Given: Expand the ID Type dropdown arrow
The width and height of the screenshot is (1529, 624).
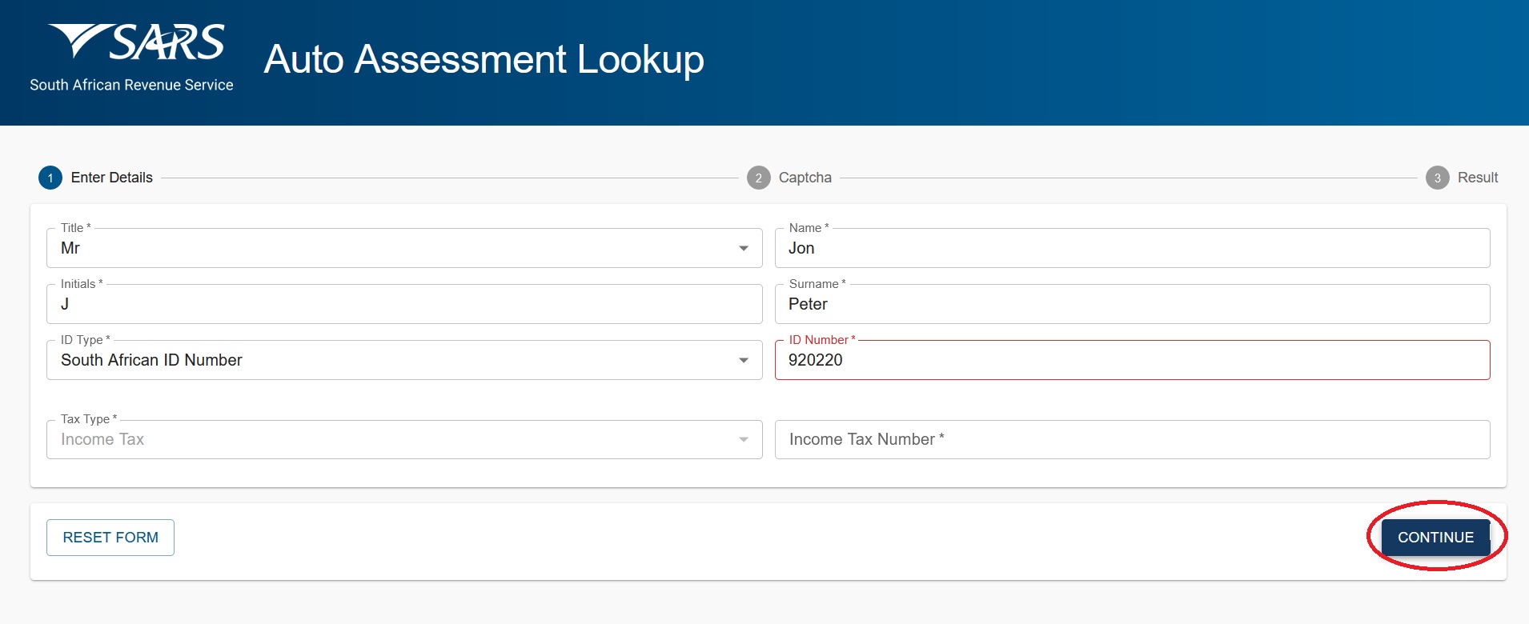Looking at the screenshot, I should click(744, 361).
